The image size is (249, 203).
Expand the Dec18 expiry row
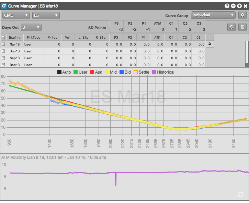[3, 65]
